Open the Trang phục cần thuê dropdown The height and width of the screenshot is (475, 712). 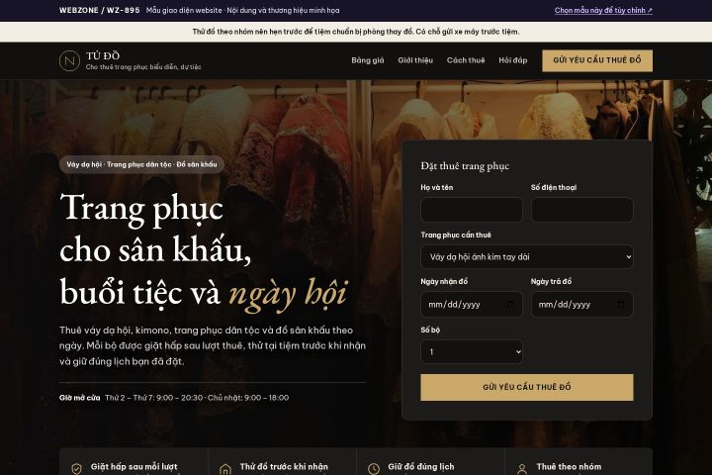(527, 257)
